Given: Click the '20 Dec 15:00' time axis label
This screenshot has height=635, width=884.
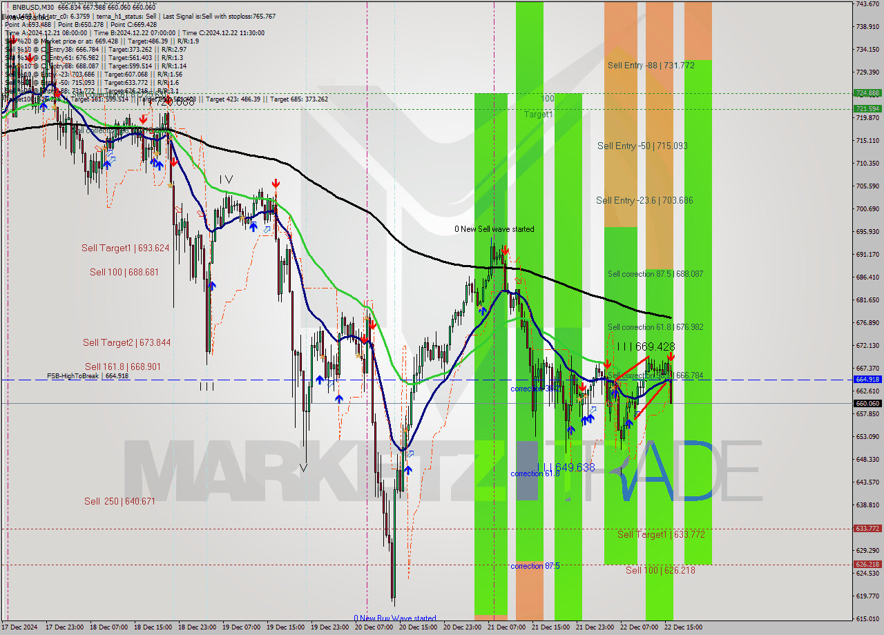Looking at the screenshot, I should tap(419, 627).
